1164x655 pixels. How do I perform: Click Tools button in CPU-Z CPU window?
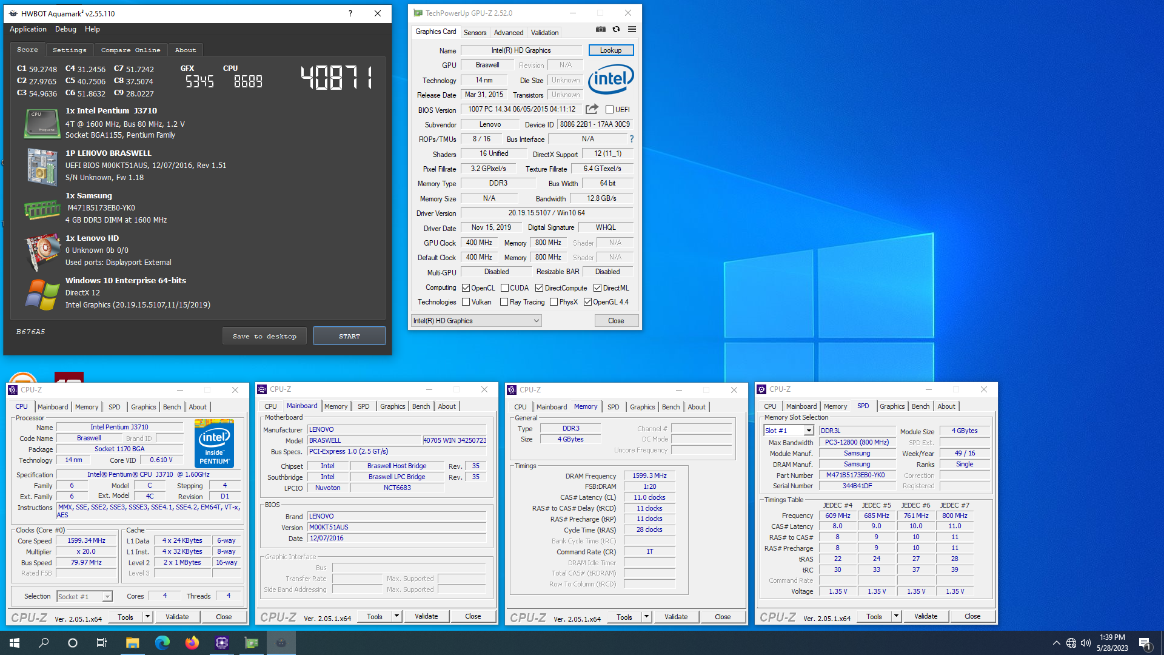pos(125,617)
